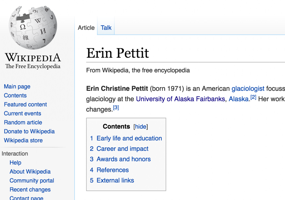Click Donate to Wikipedia
Screen dimensions: 285x200
click(x=29, y=131)
